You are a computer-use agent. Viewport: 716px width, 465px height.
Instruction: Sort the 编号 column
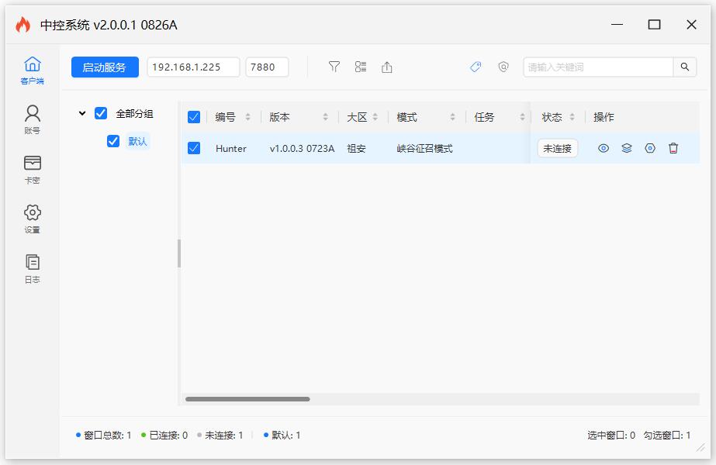pos(248,117)
